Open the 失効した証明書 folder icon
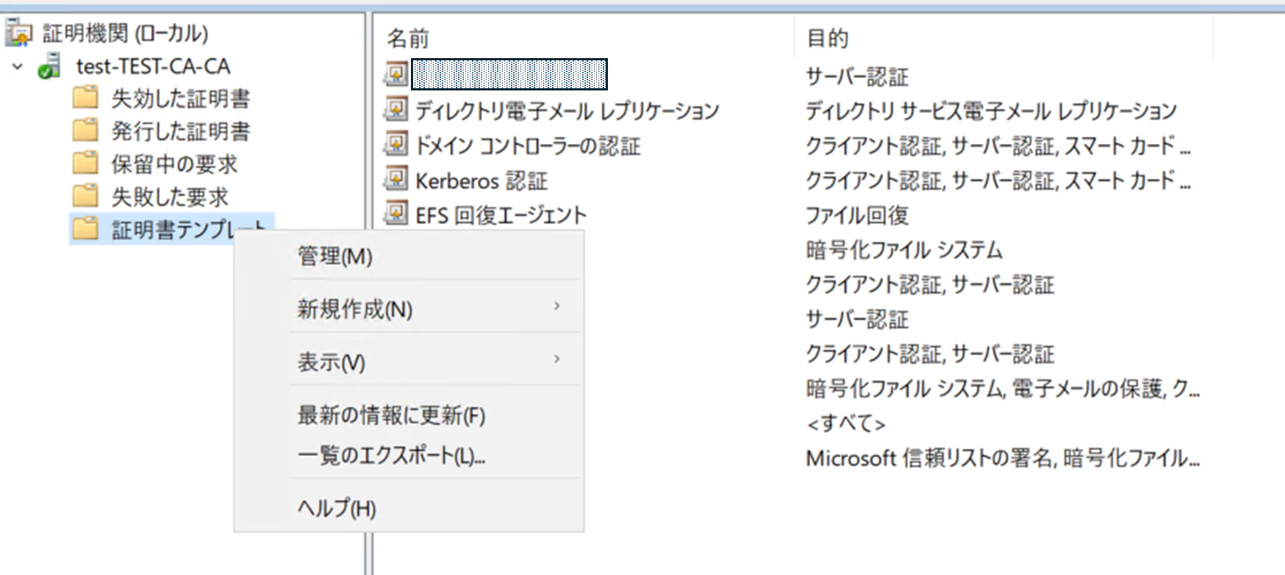Screen dimensions: 1285x575 [x=85, y=98]
